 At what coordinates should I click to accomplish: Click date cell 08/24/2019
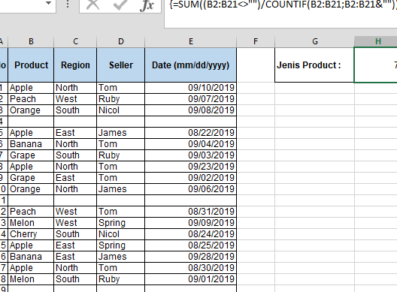point(191,234)
